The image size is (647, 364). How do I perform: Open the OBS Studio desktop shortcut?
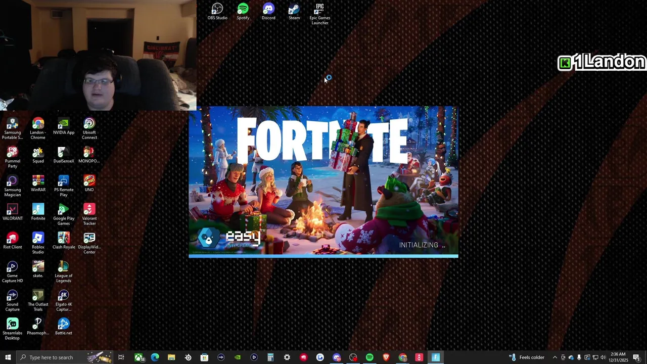click(217, 12)
